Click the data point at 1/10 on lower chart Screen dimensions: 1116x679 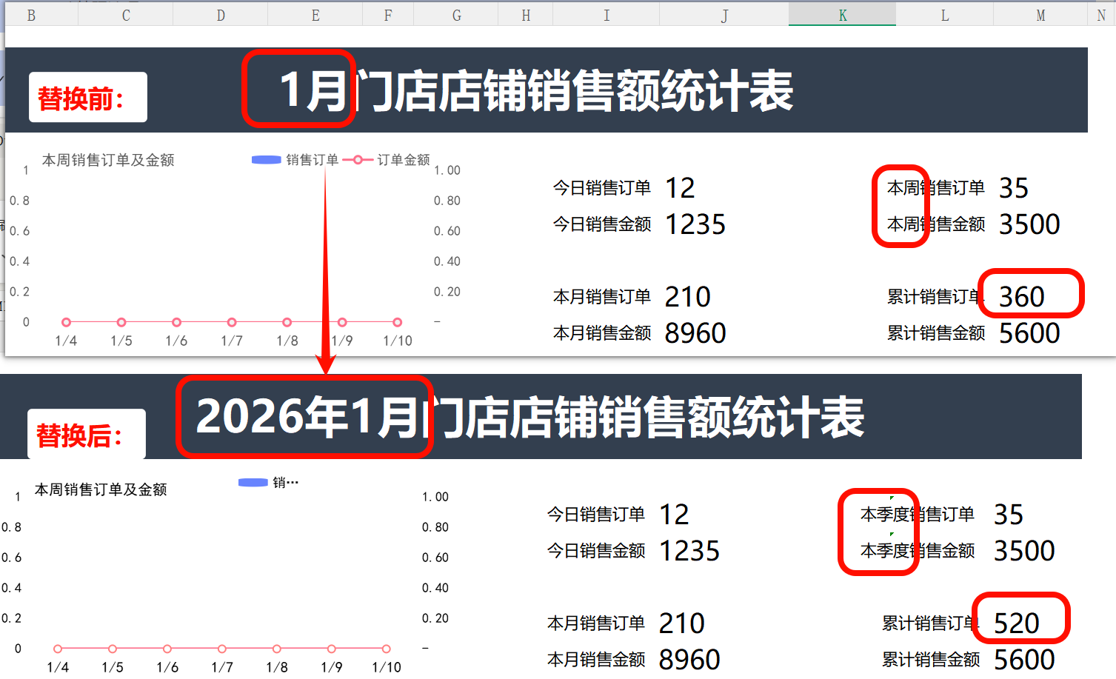click(387, 649)
